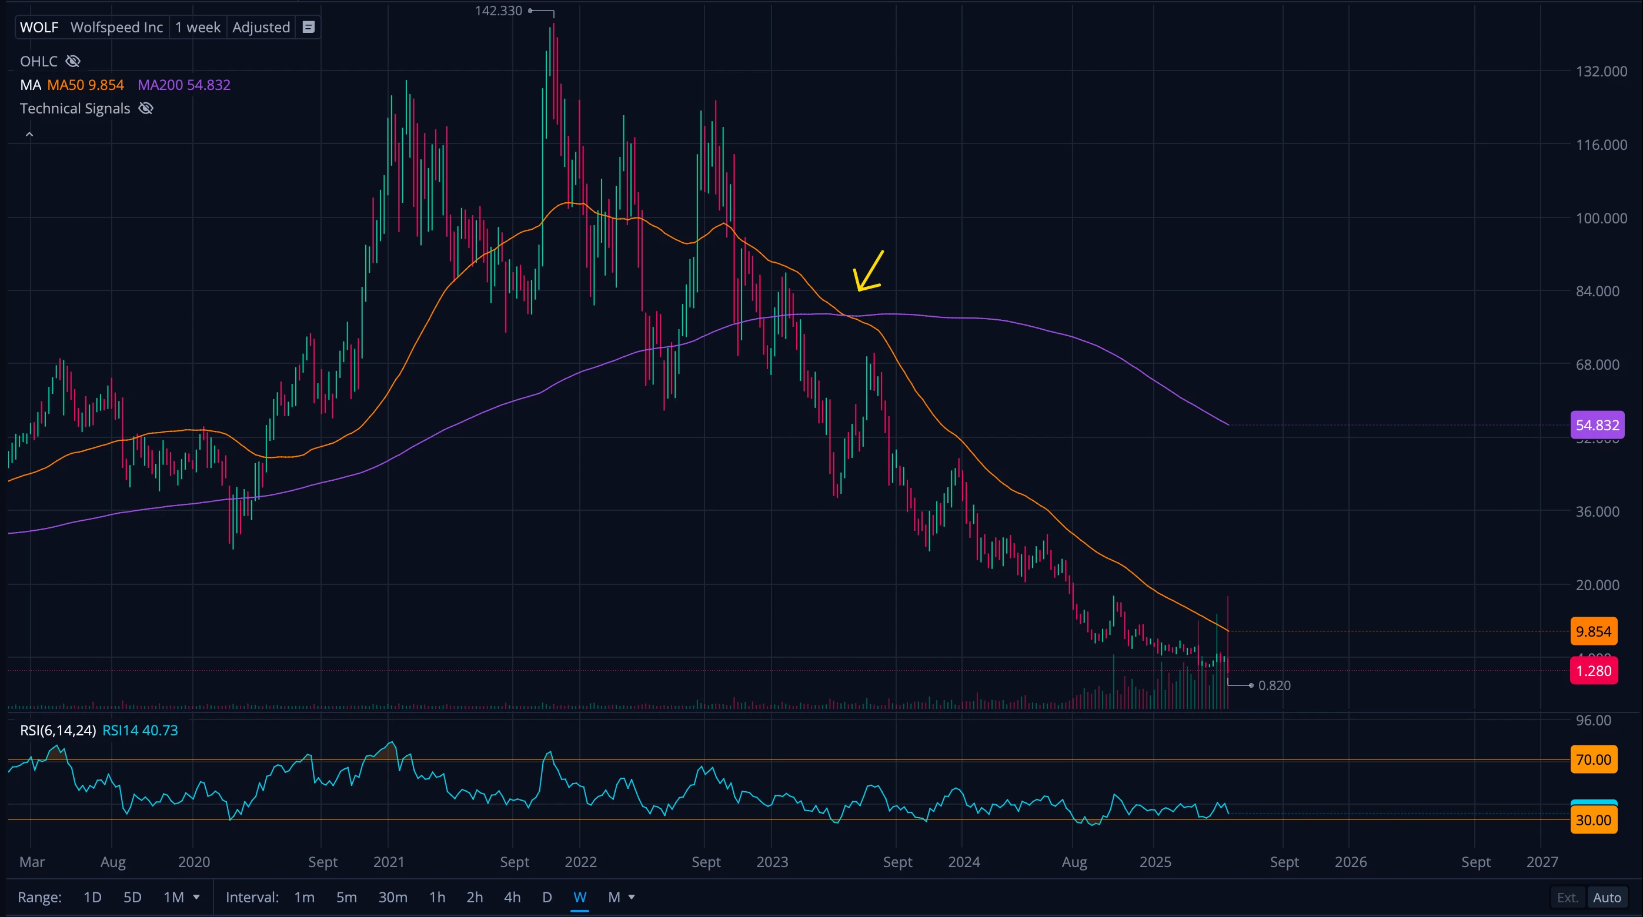Click the Adjusted price setting
This screenshot has width=1643, height=917.
coord(261,28)
